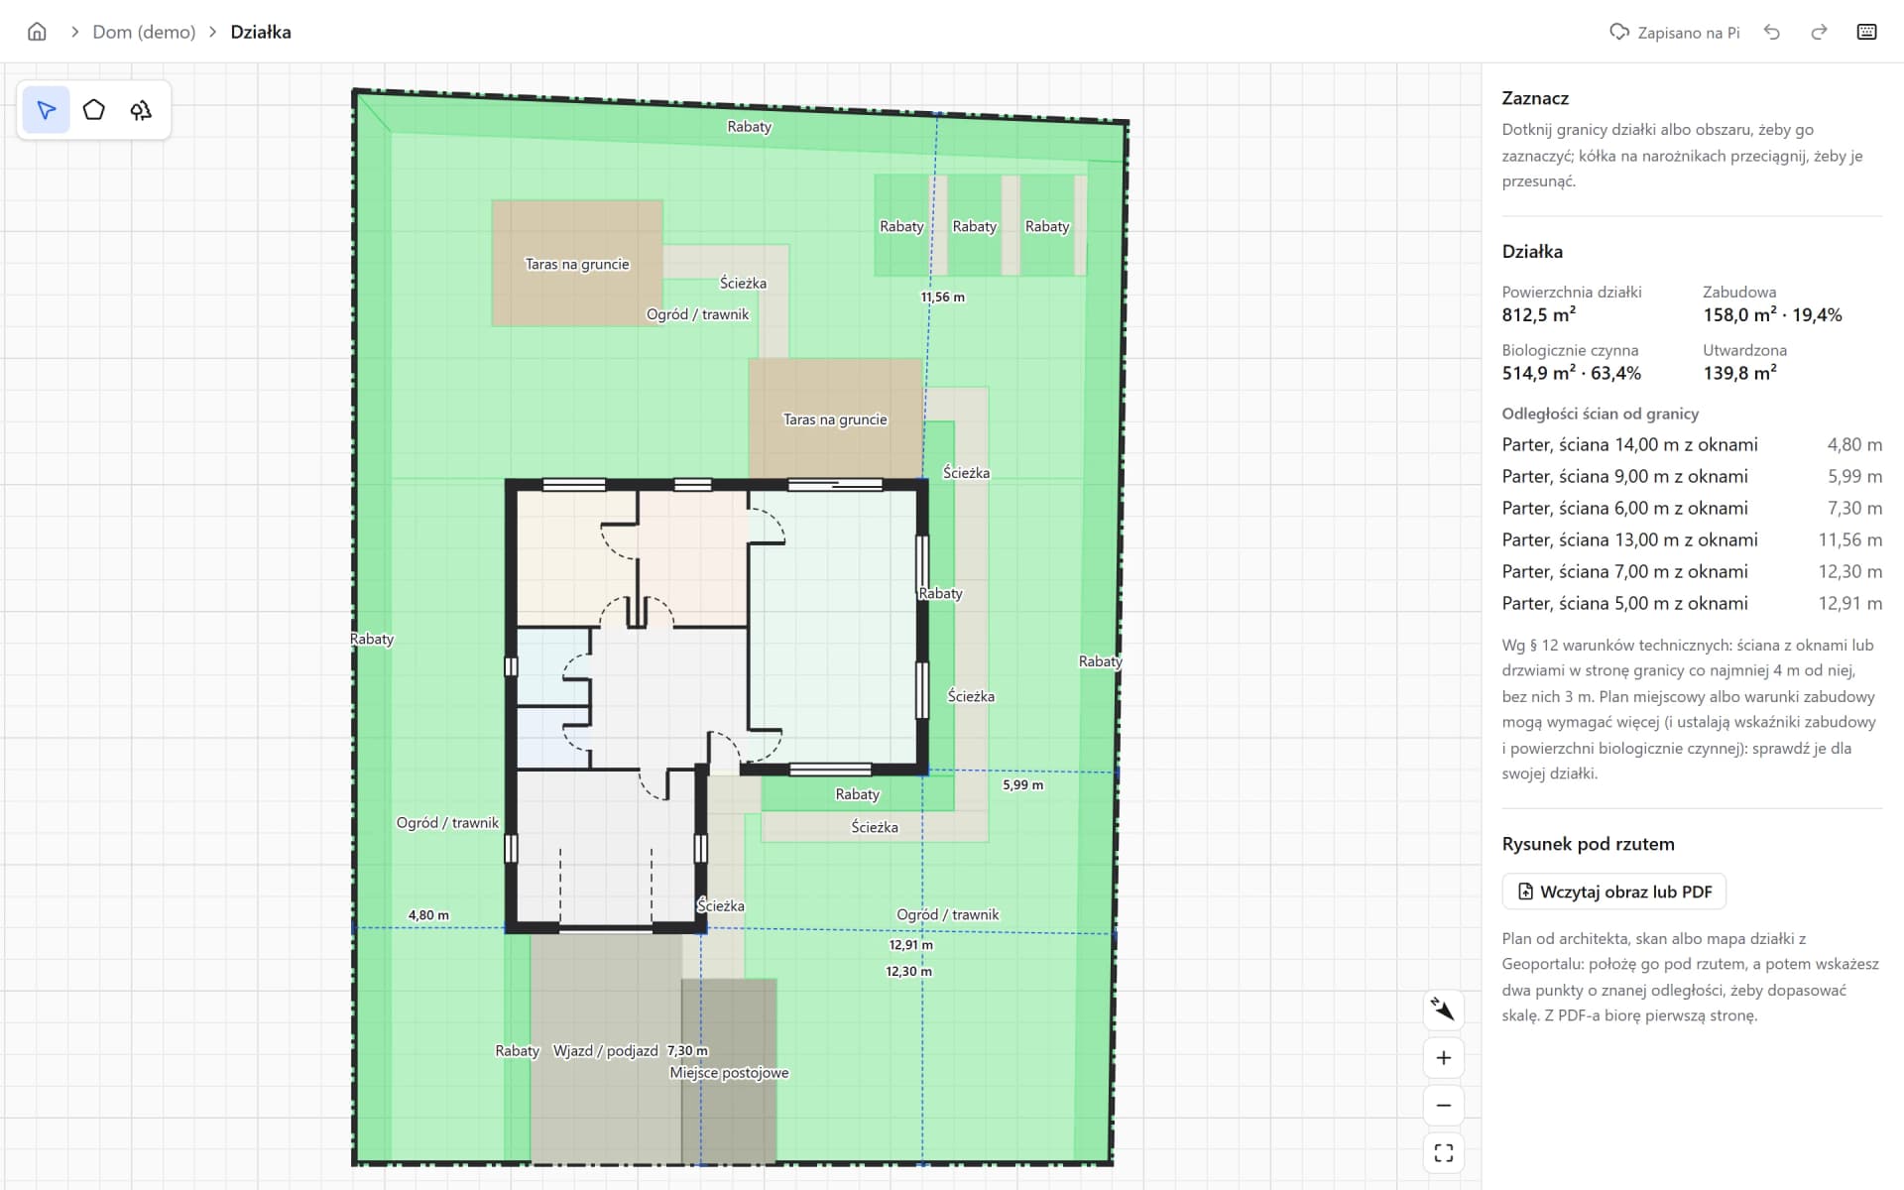Image resolution: width=1904 pixels, height=1190 pixels.
Task: Click the Zapisano na Pi cloud status
Action: coord(1674,32)
